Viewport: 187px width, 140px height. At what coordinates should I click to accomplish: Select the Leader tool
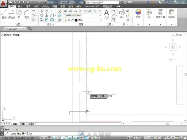113,16
